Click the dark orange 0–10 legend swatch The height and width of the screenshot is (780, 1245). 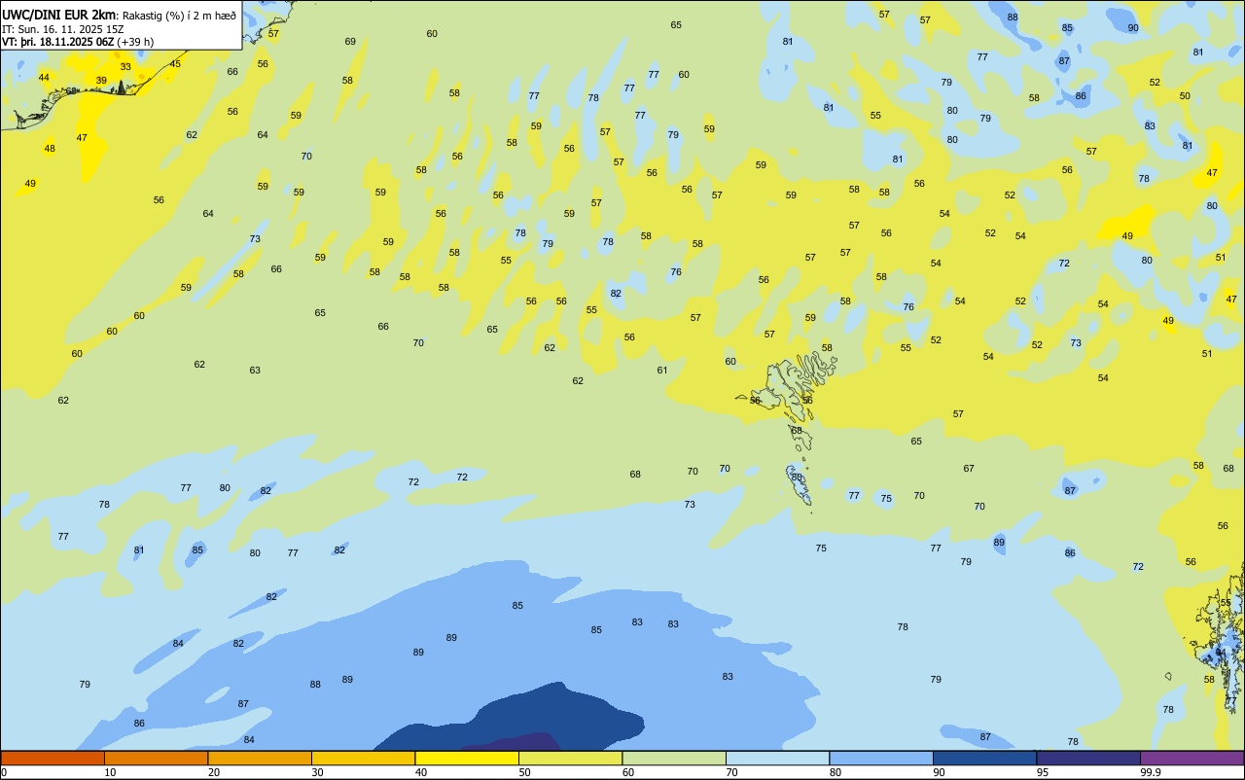(x=53, y=758)
